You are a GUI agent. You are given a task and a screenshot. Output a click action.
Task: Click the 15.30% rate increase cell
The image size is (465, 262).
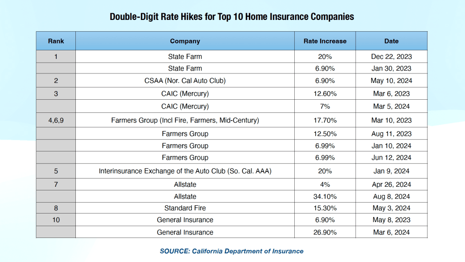pos(325,208)
